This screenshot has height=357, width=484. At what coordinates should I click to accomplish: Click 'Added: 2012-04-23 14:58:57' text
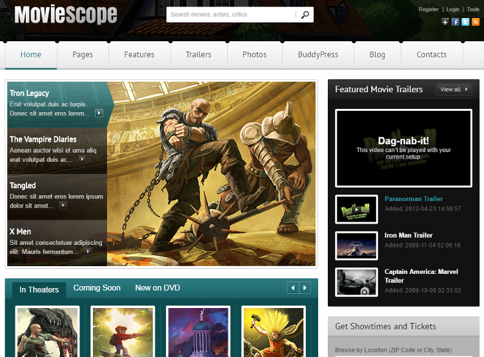[x=423, y=209]
